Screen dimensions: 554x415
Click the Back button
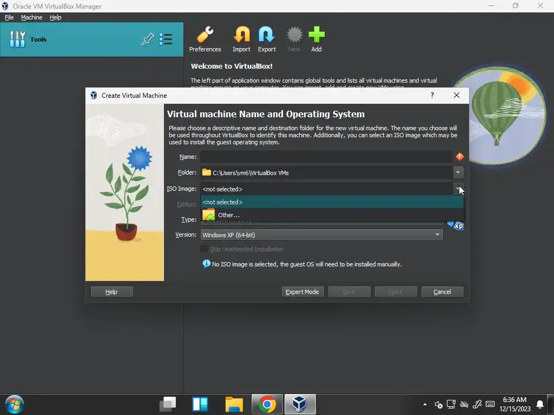click(x=349, y=291)
